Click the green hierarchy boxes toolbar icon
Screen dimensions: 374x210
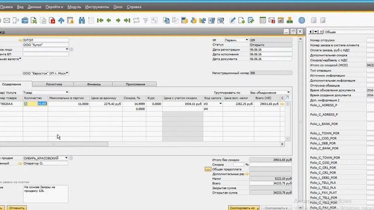point(290,20)
